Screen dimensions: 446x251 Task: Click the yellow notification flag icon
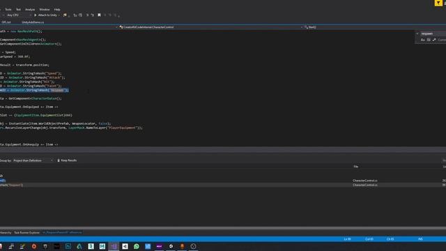(x=438, y=3)
